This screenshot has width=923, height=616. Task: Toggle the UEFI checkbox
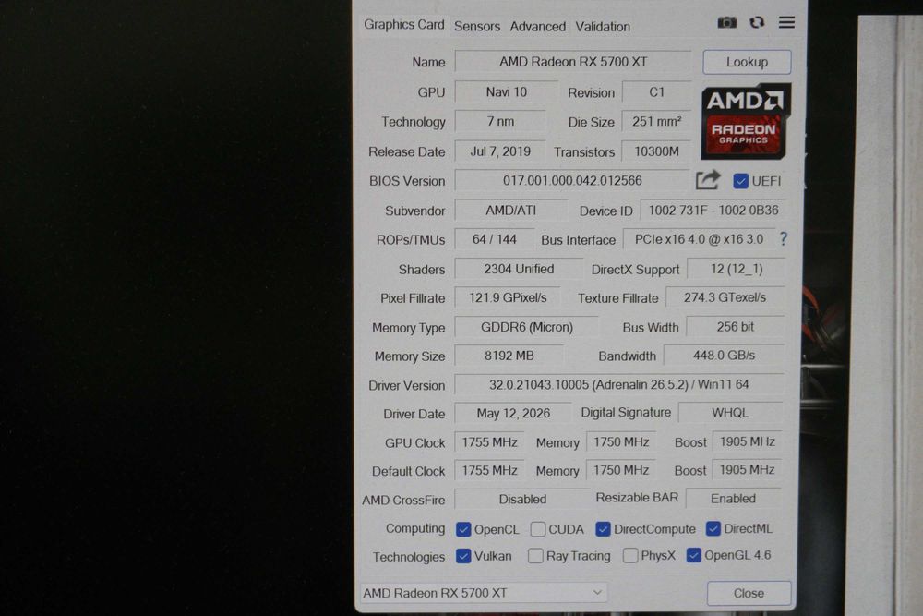coord(740,181)
